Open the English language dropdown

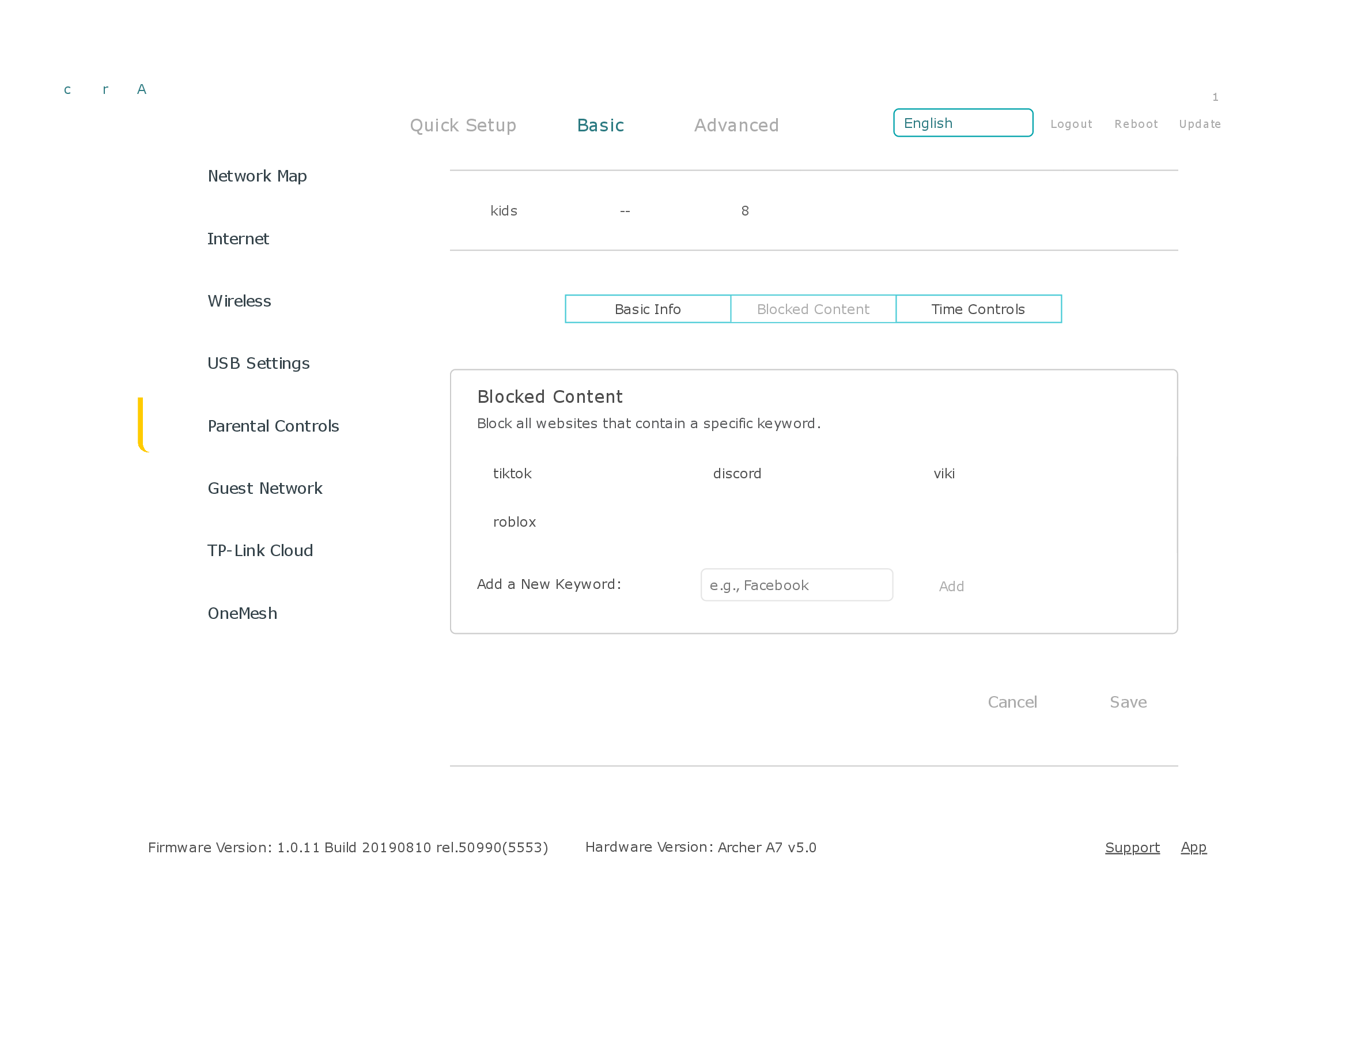[x=962, y=123]
